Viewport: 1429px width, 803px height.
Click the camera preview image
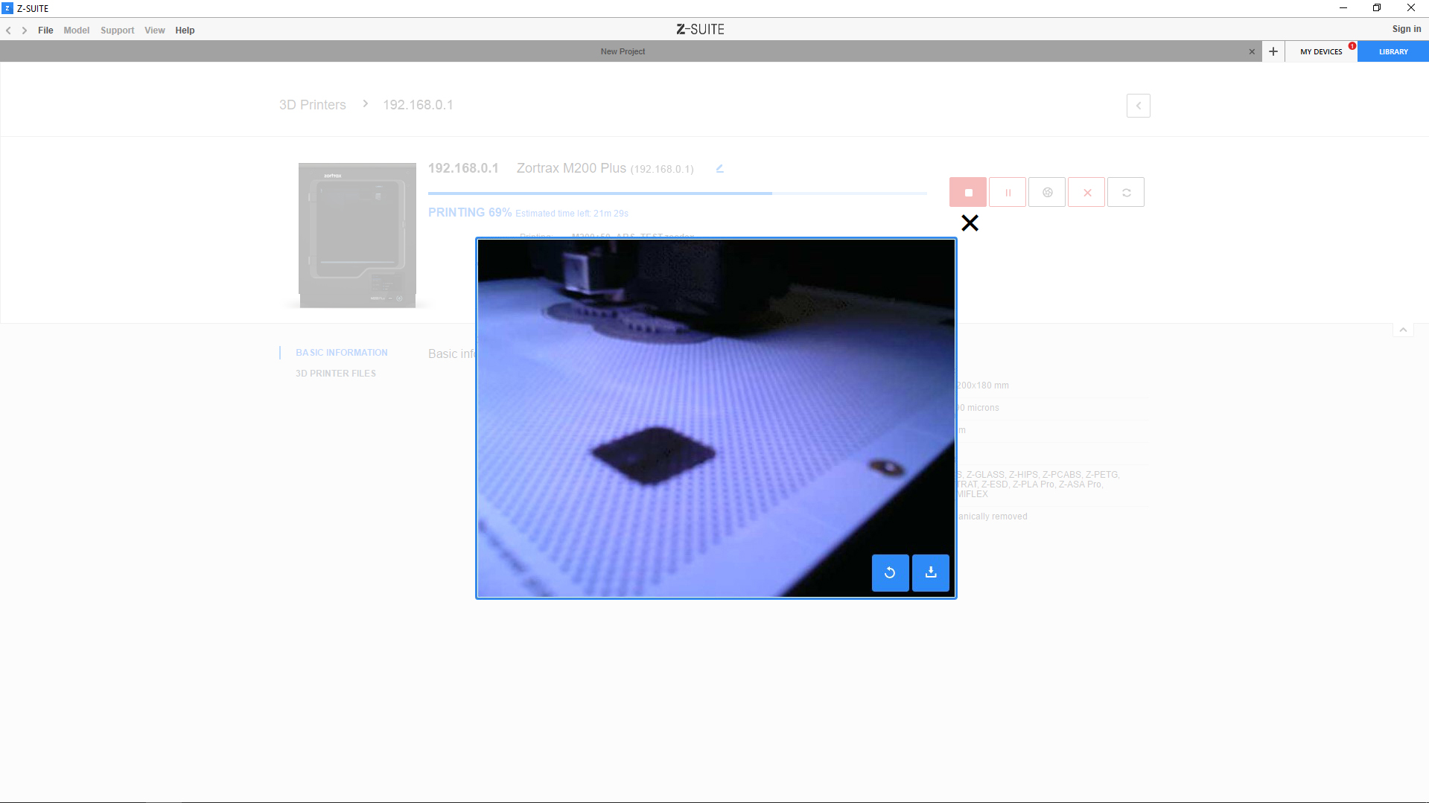point(716,418)
